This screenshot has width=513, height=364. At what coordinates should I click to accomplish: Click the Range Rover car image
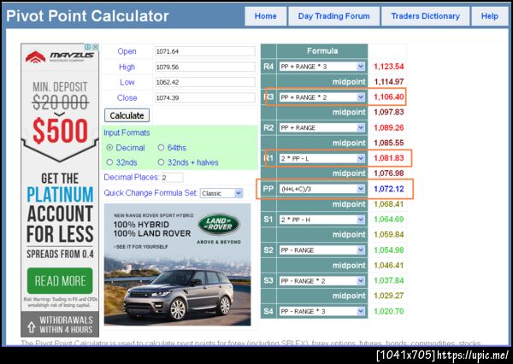[x=178, y=294]
